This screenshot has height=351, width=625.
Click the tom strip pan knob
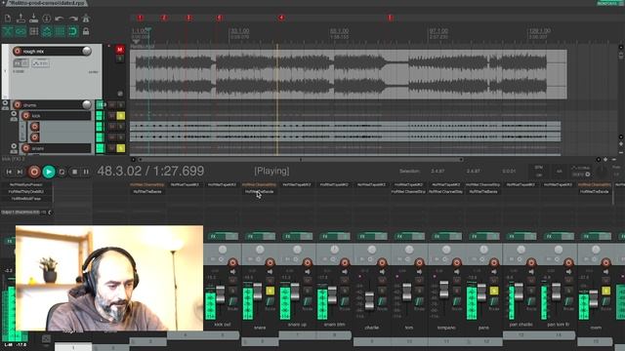click(409, 250)
